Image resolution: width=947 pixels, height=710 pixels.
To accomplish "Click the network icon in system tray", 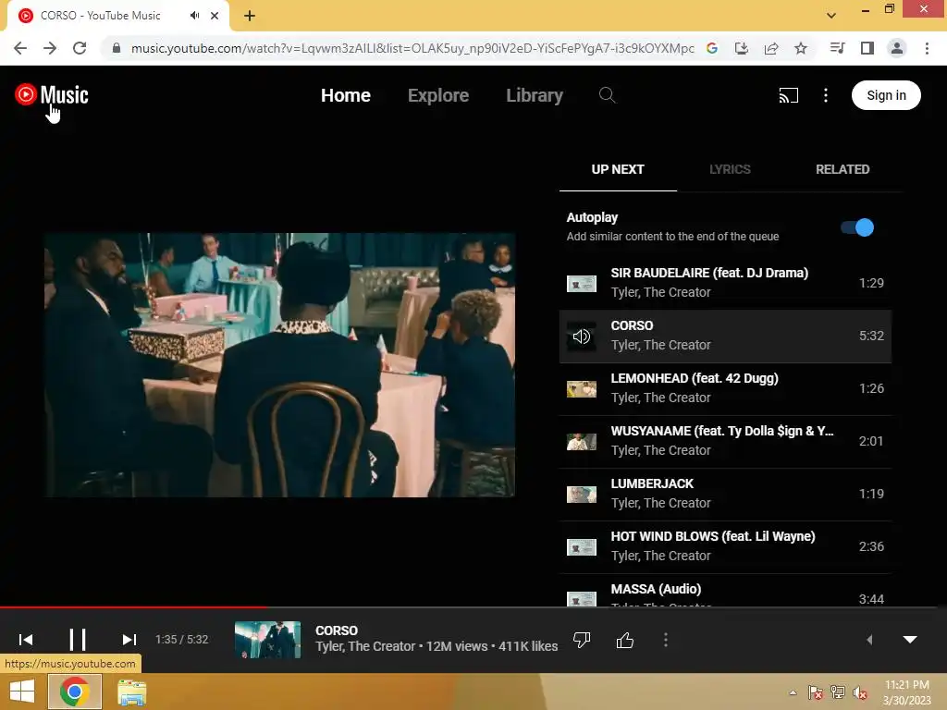I will click(x=838, y=692).
